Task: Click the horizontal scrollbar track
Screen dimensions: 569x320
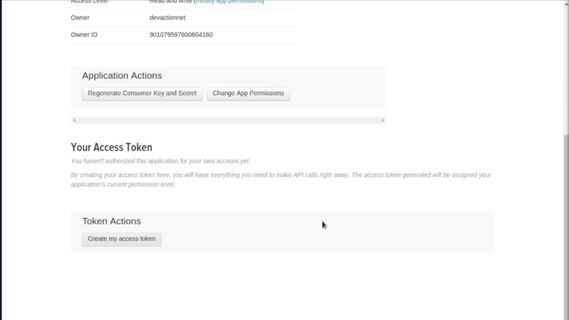Action: [x=228, y=120]
